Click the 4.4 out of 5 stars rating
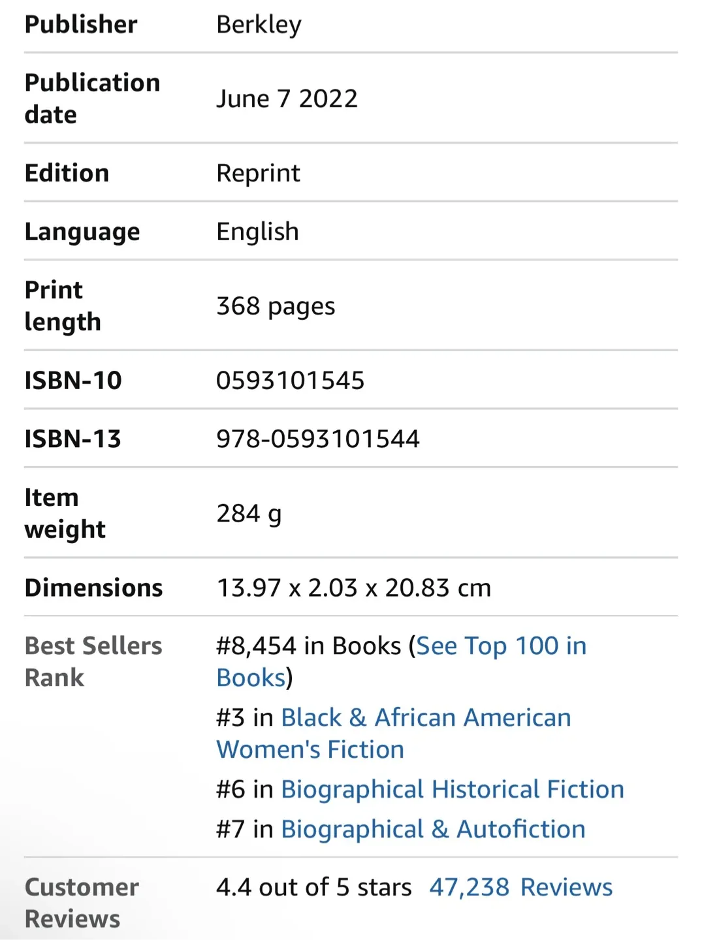 point(313,886)
